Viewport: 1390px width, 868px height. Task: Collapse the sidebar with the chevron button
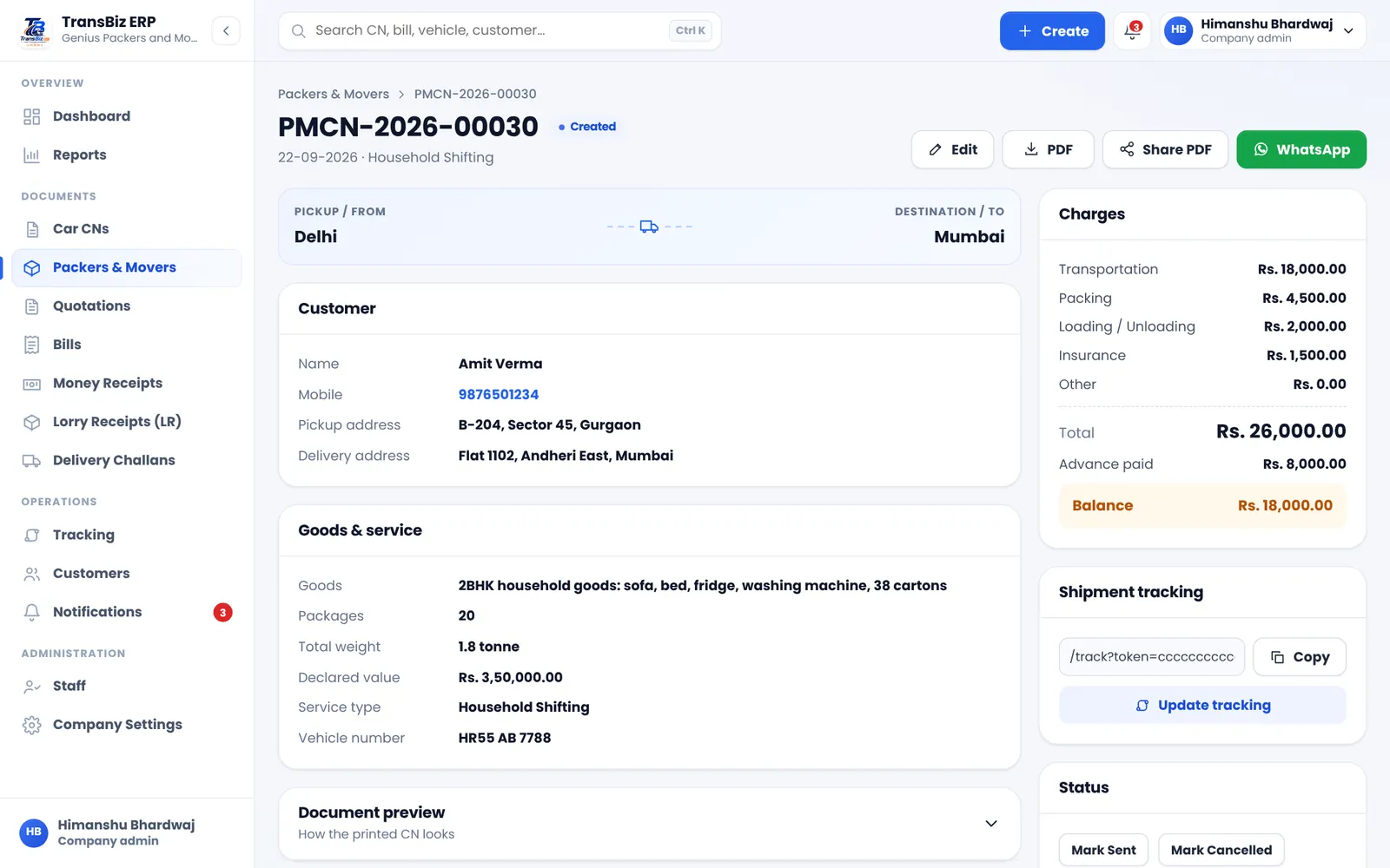pyautogui.click(x=226, y=30)
